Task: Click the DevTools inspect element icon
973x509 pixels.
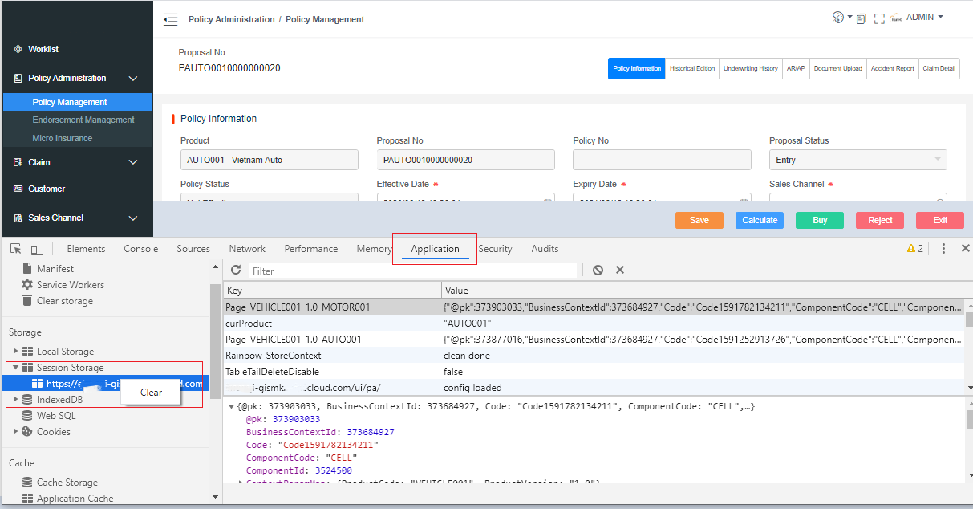Action: [16, 249]
